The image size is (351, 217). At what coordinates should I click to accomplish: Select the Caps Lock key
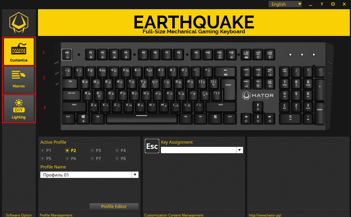point(71,95)
